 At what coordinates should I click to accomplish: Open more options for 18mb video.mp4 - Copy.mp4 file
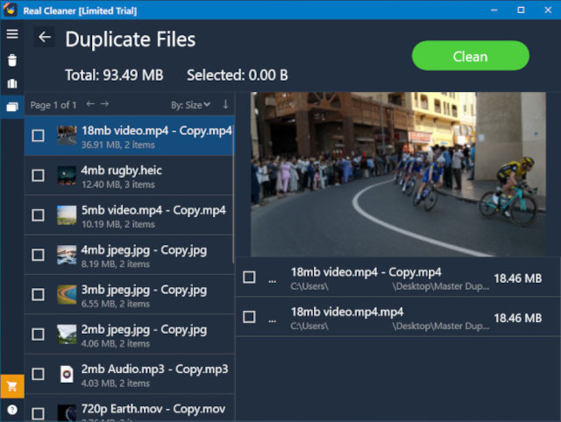click(273, 281)
